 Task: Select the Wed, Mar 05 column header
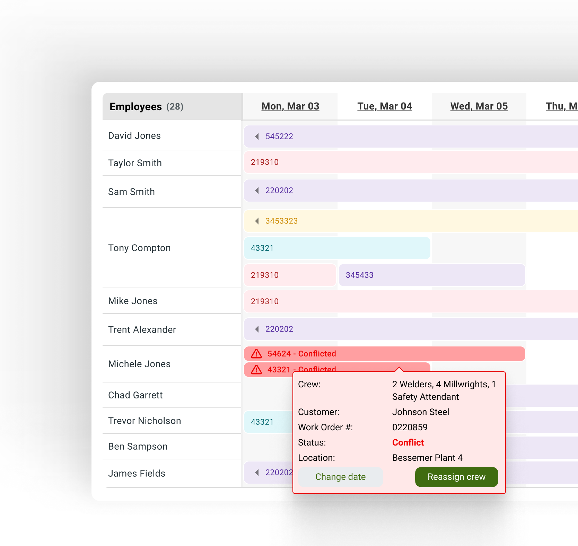coord(479,106)
